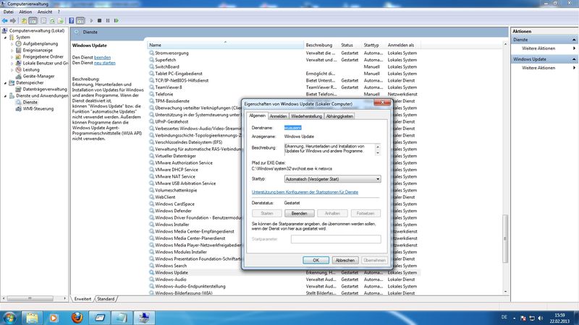This screenshot has width=579, height=325.
Task: Click the Windows Start orb
Action: (x=12, y=316)
